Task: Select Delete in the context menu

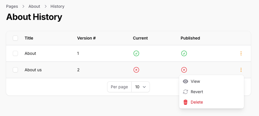Action: coord(197,102)
